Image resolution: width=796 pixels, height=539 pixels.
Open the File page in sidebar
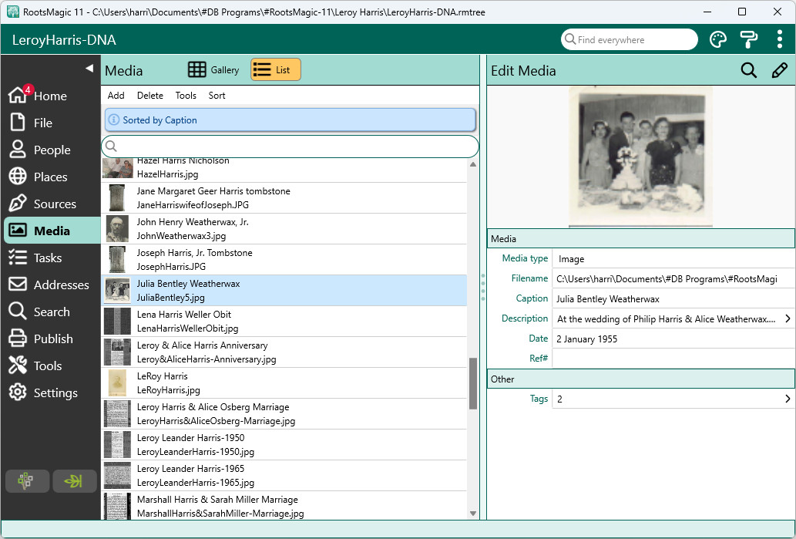pos(51,123)
